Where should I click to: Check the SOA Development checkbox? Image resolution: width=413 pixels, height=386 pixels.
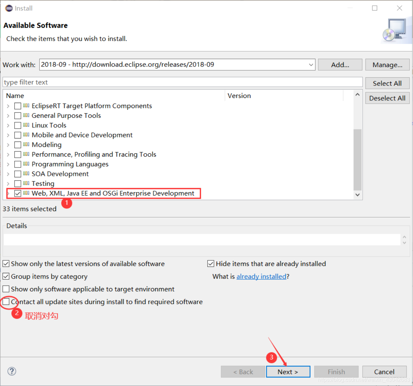click(18, 174)
